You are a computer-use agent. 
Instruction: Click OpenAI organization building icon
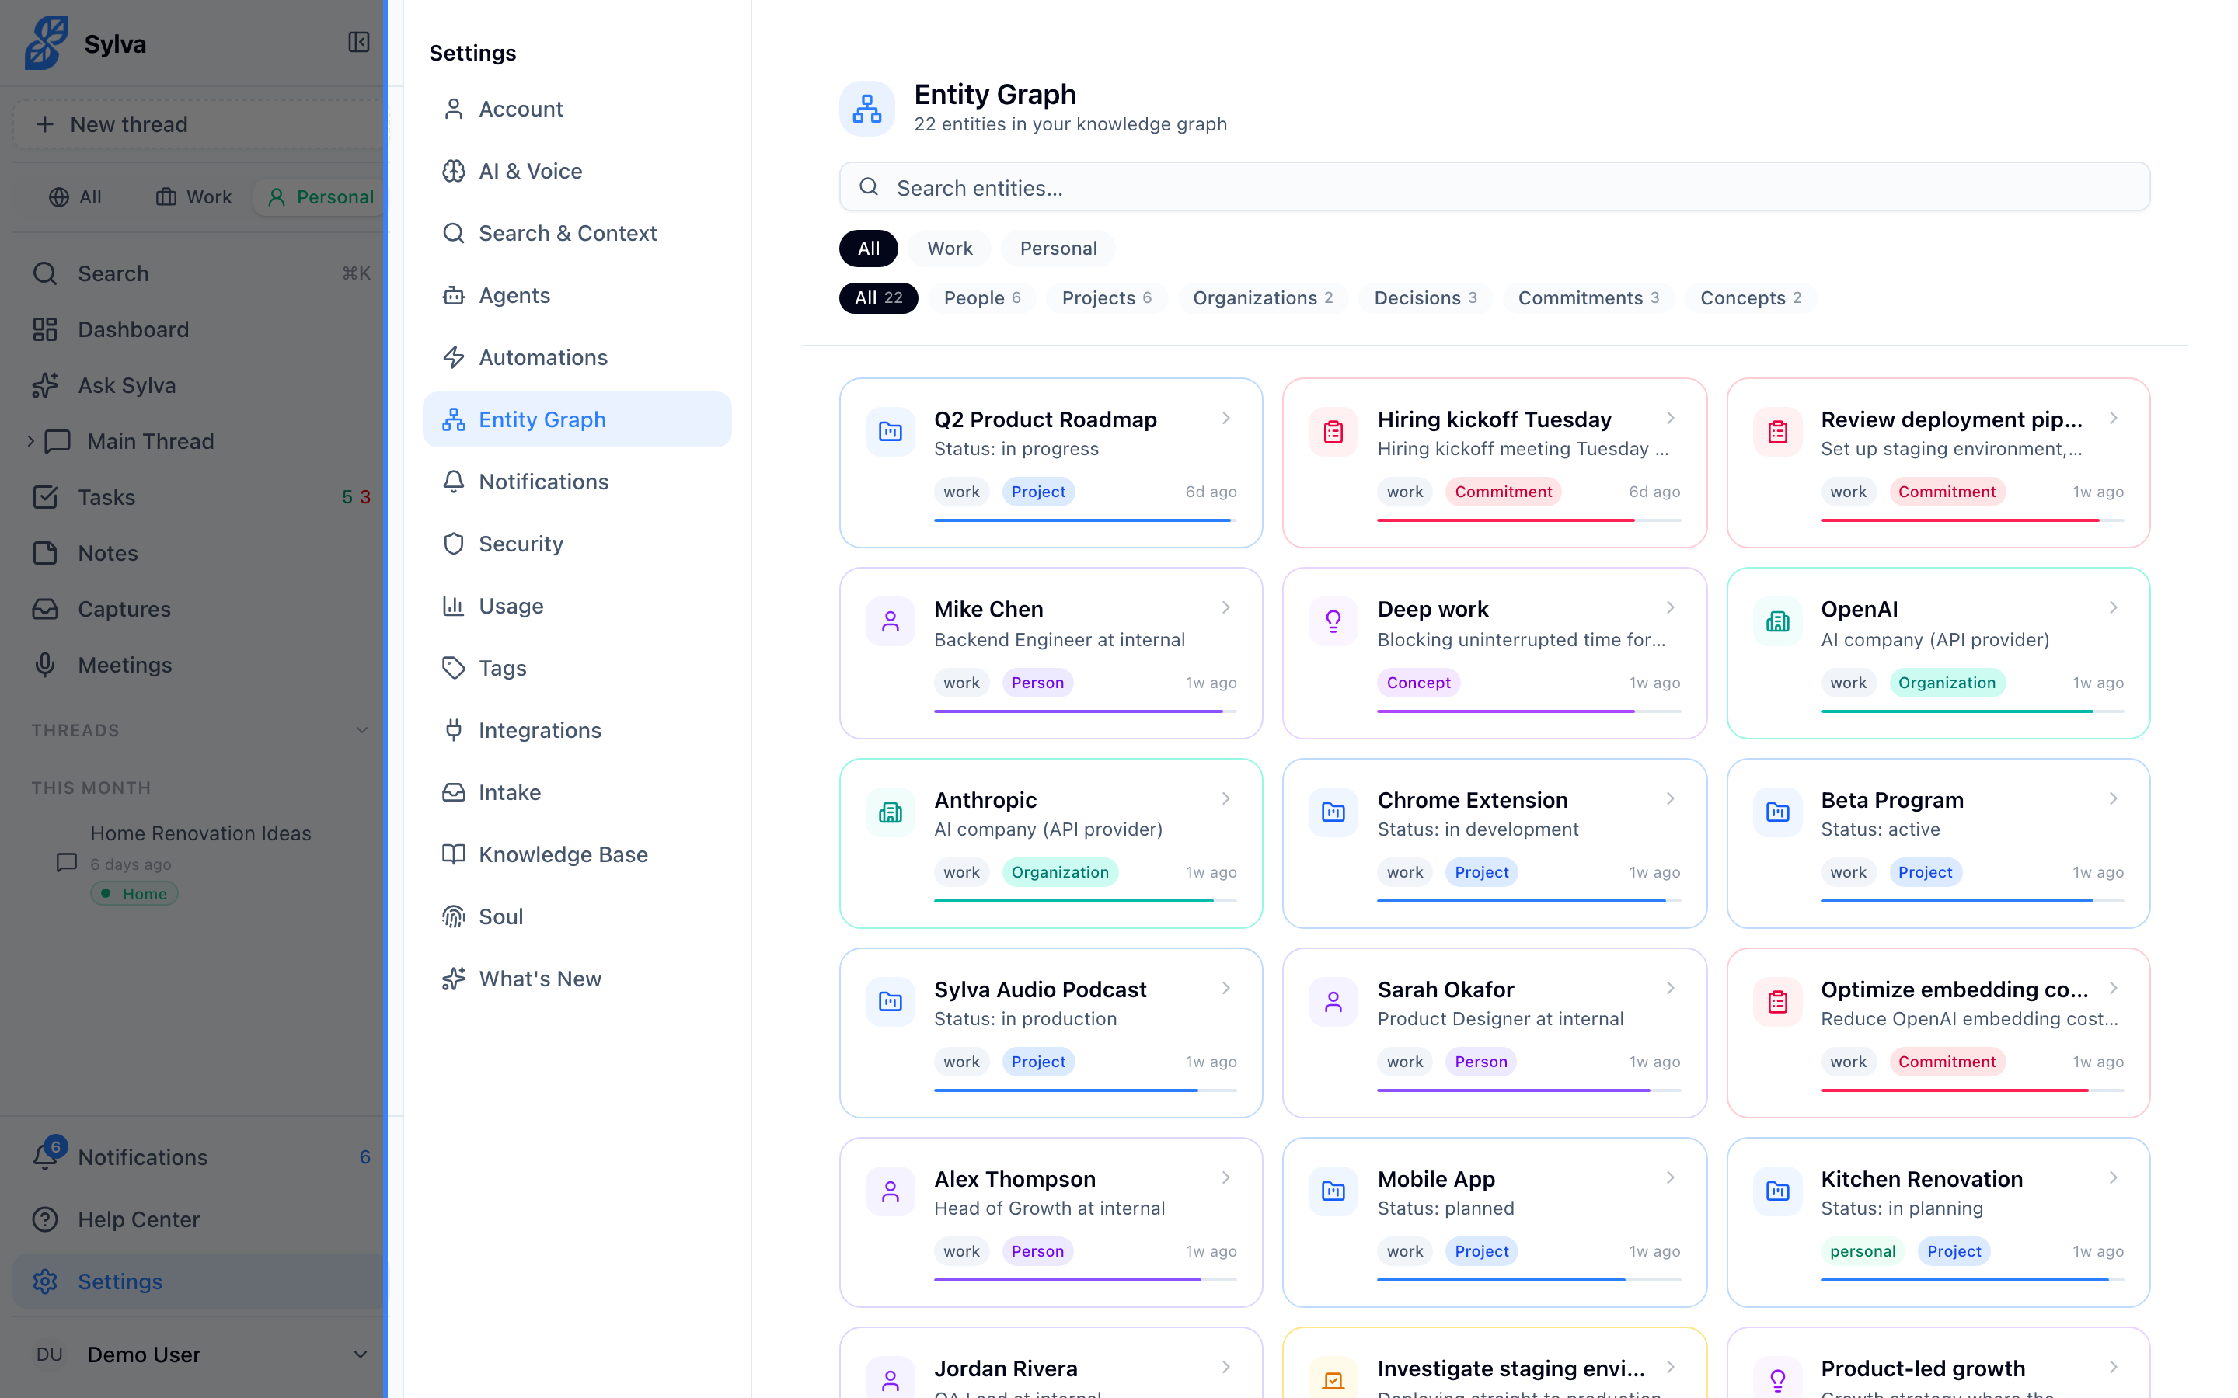point(1777,621)
